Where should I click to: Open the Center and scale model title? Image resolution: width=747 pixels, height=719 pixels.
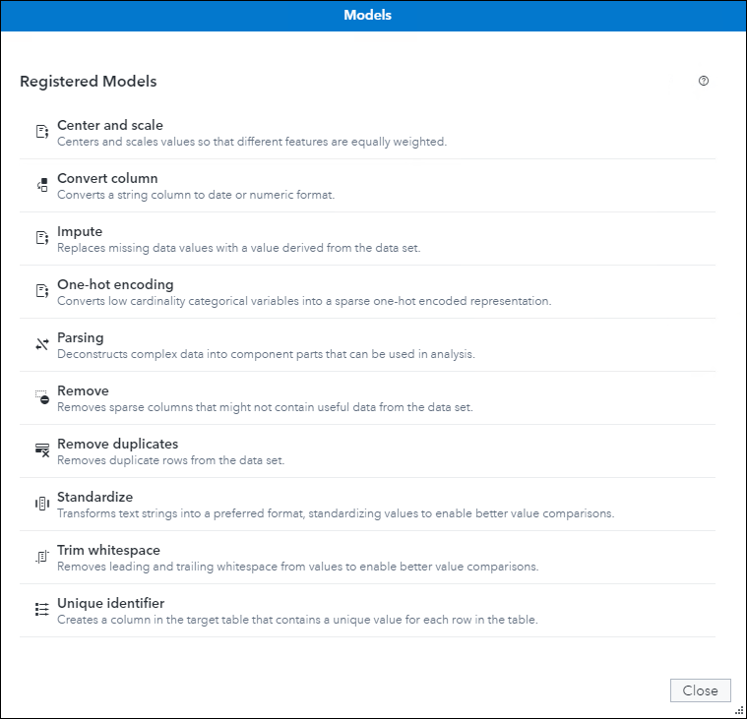[110, 125]
